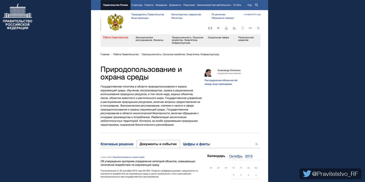Select Региональное развитие section

pos(246,39)
